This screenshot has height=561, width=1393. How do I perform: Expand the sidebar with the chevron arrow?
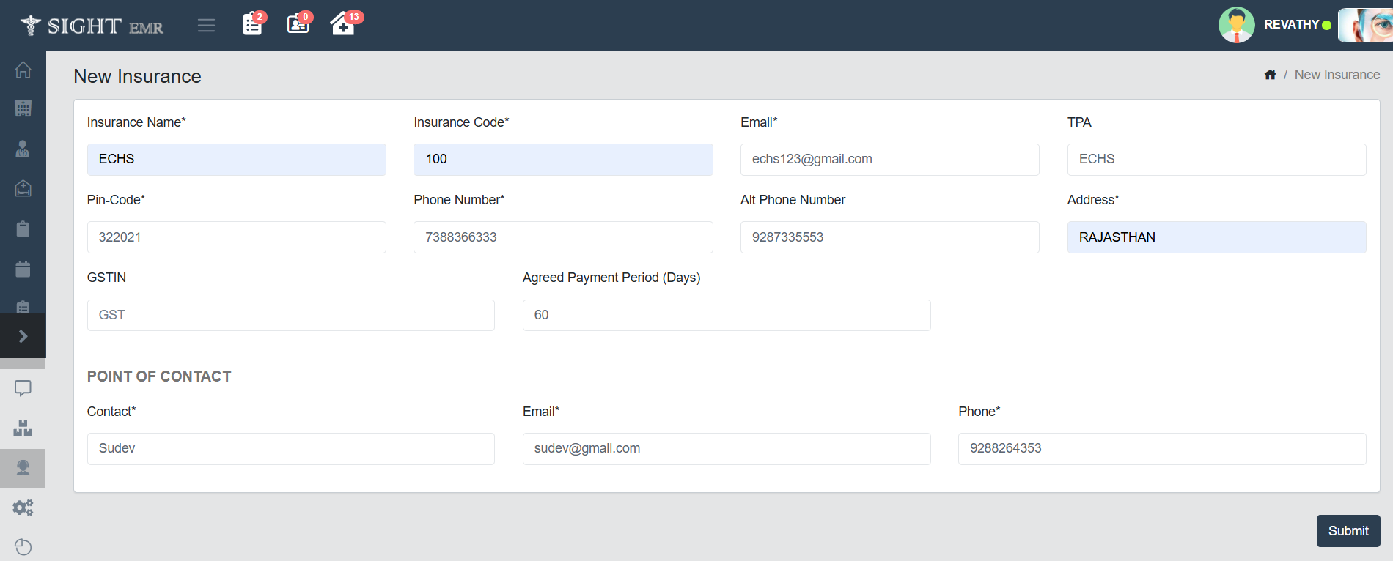pyautogui.click(x=23, y=336)
